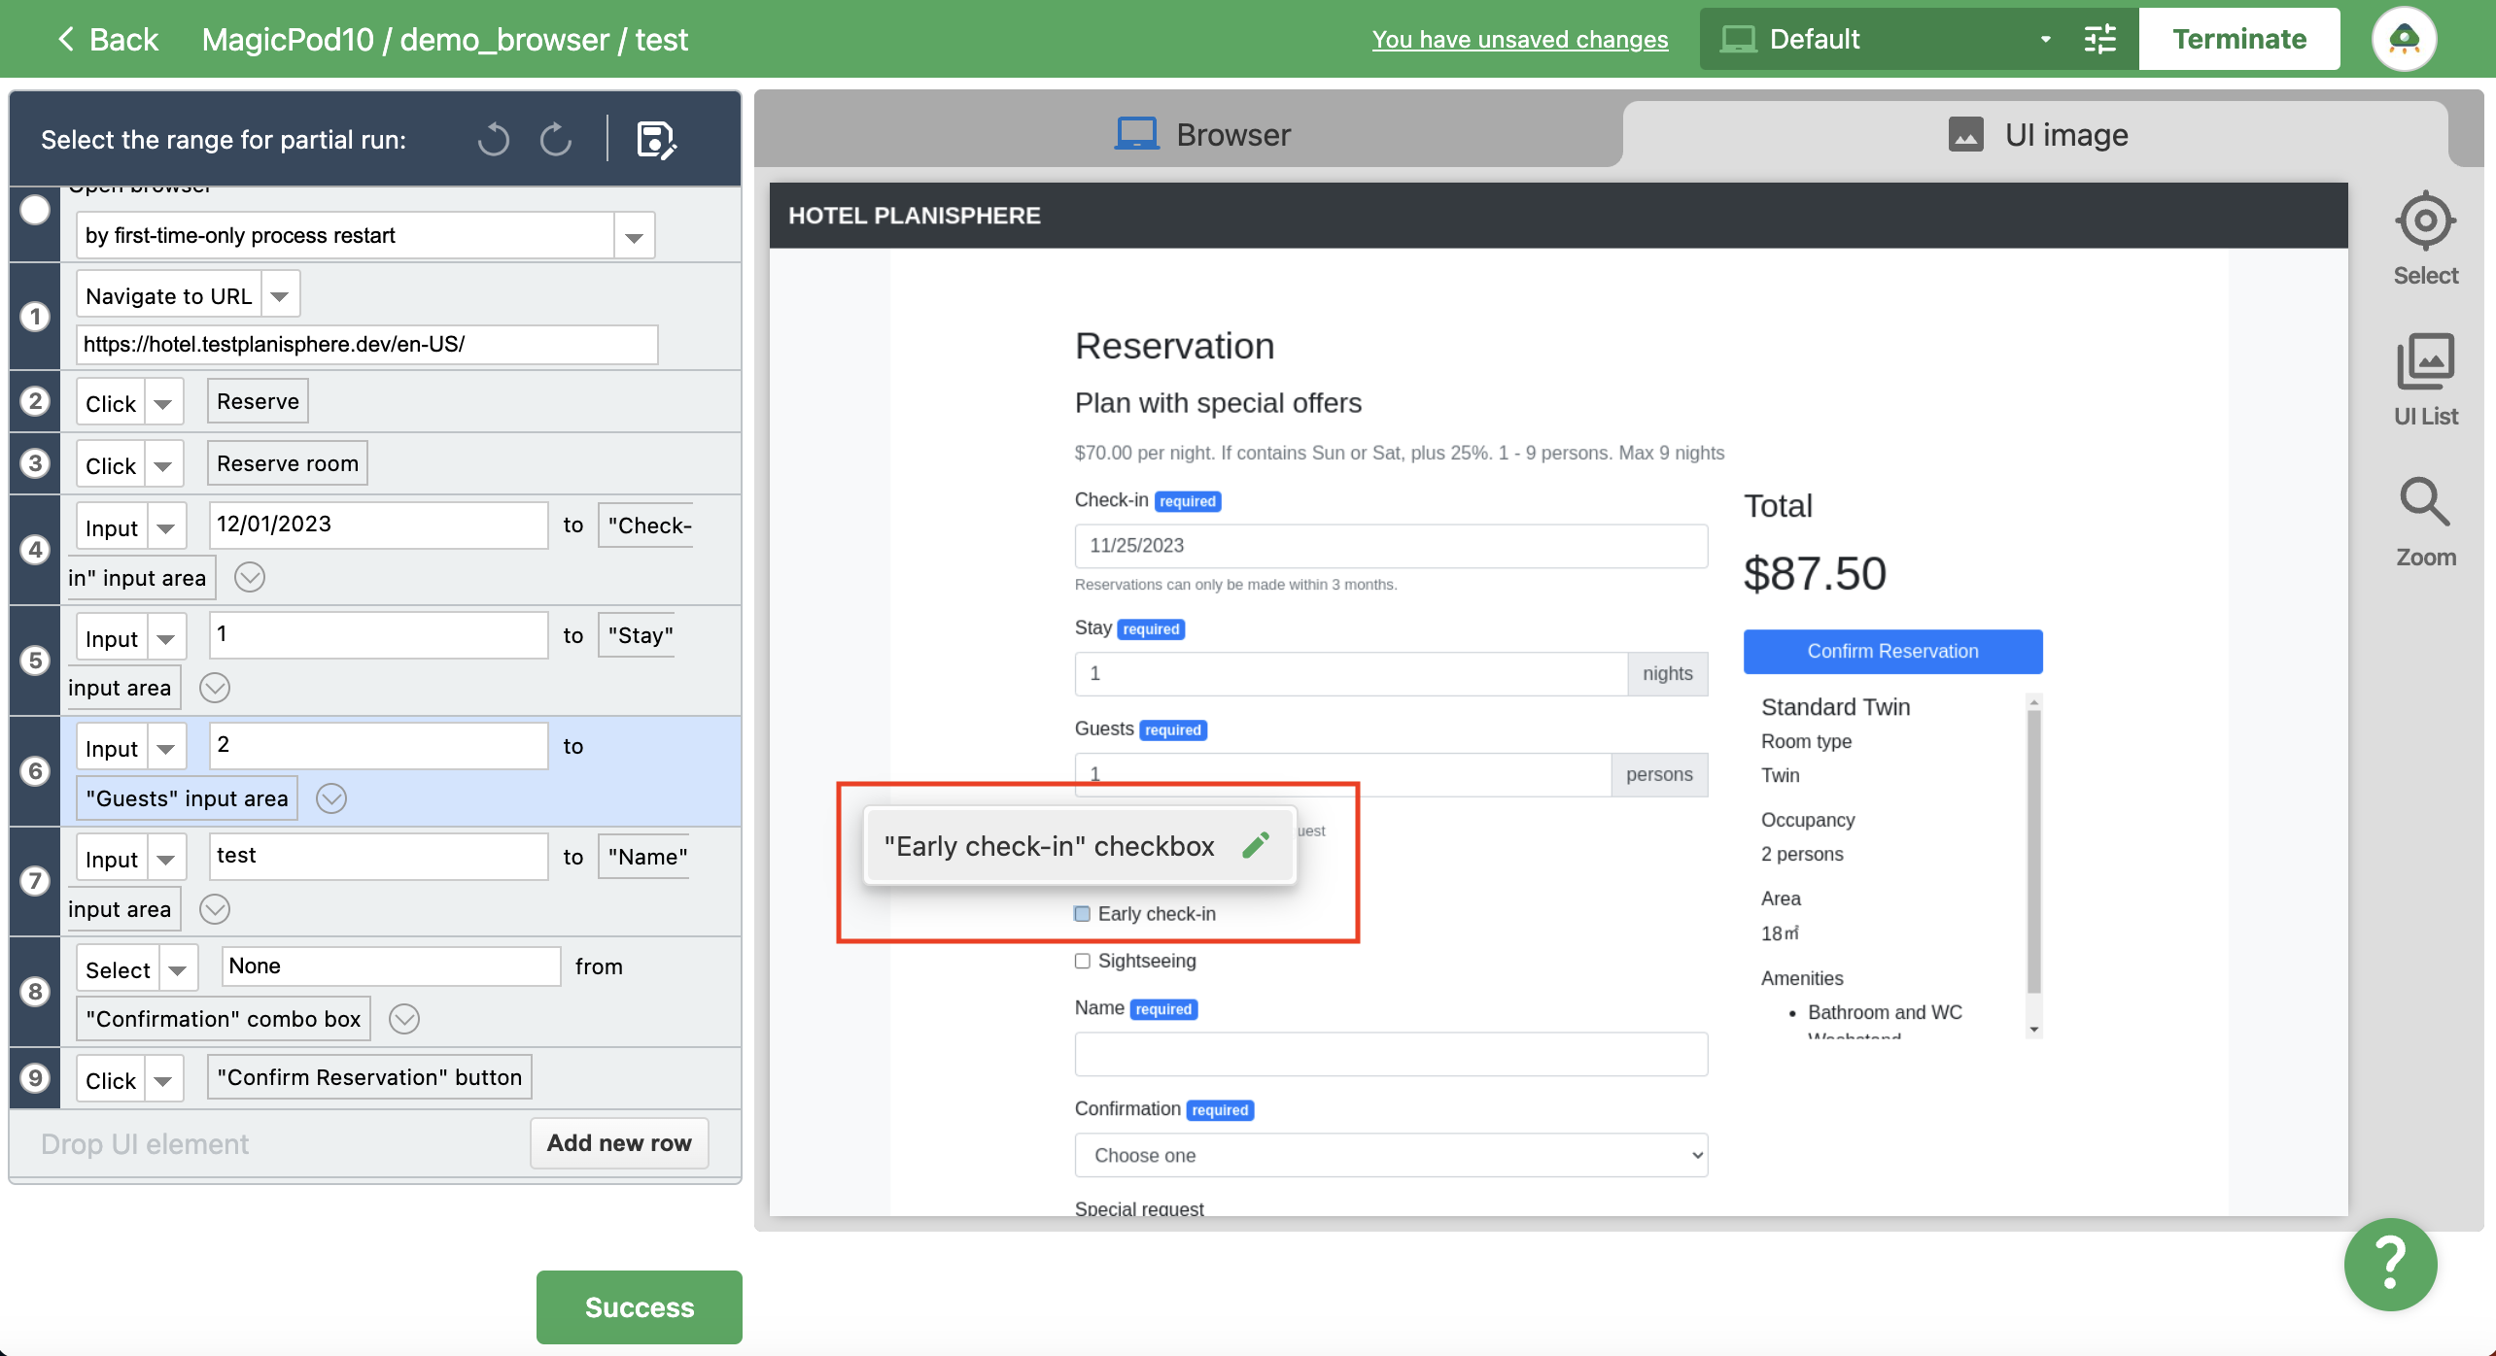Click the Back chevron arrow
Image resolution: width=2496 pixels, height=1356 pixels.
(x=66, y=39)
